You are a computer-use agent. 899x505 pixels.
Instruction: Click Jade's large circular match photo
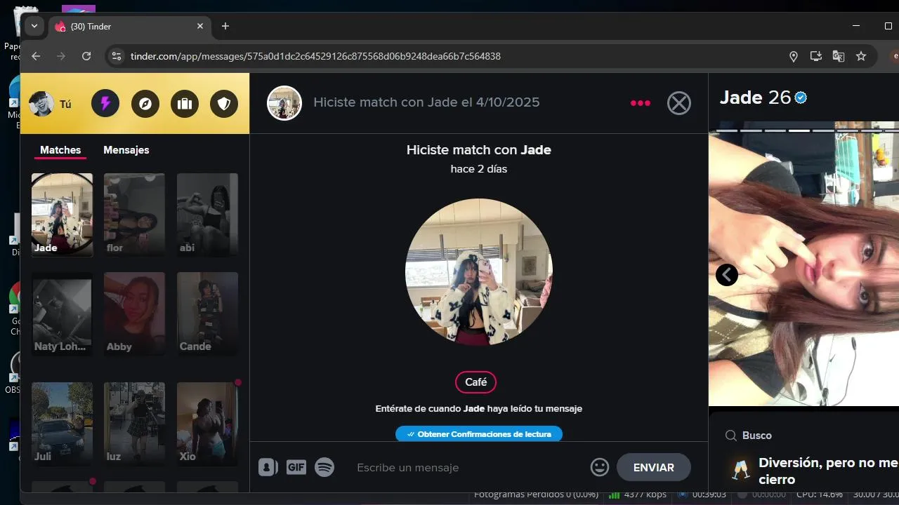pos(479,272)
